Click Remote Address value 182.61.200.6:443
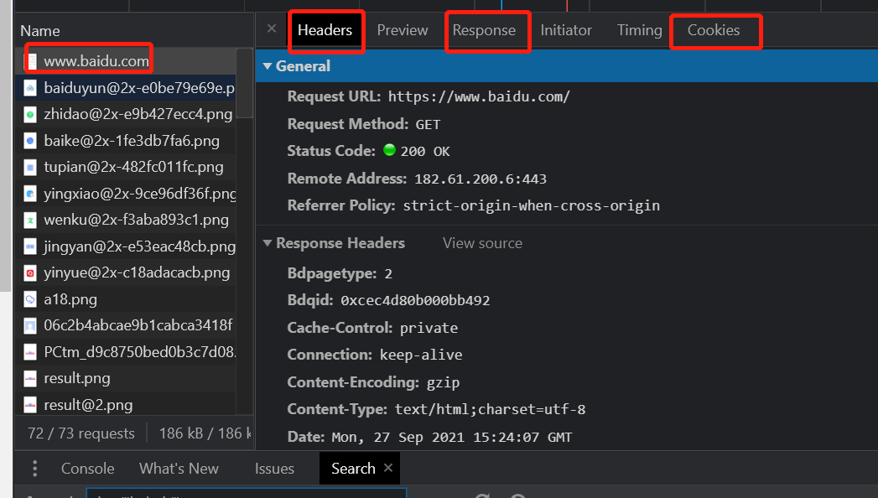This screenshot has width=878, height=498. pyautogui.click(x=481, y=179)
